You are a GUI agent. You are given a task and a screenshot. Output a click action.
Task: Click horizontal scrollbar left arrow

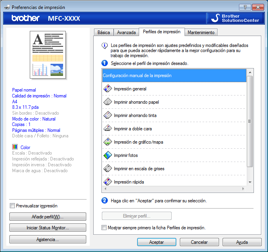point(105,189)
